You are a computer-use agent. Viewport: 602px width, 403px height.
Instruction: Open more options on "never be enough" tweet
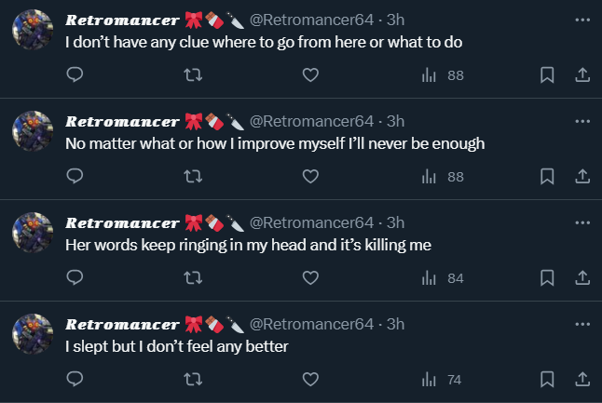[582, 121]
